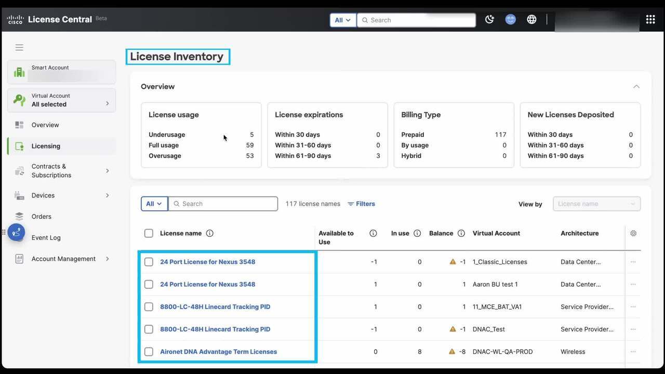
Task: Open Event Log from sidebar
Action: [46, 238]
